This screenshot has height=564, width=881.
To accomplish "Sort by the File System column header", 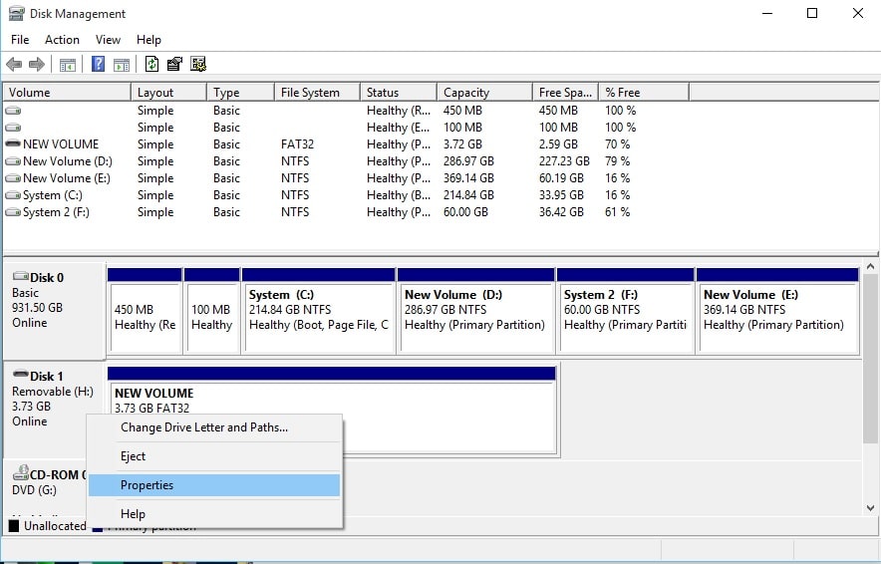I will pos(318,92).
